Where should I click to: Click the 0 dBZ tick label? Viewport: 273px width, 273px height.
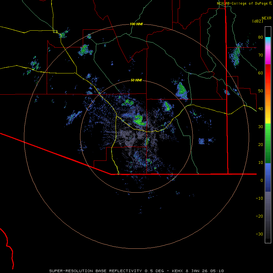[x=262, y=180]
